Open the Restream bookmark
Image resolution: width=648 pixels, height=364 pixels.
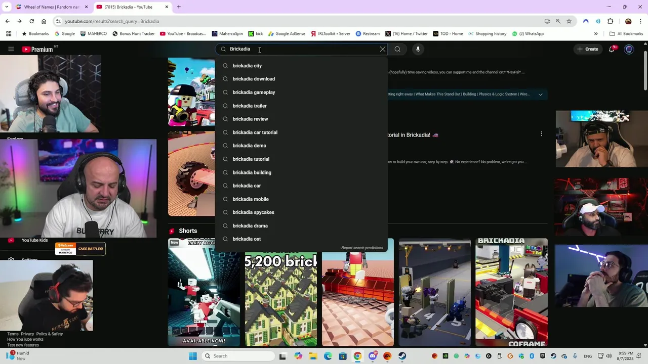(368, 34)
